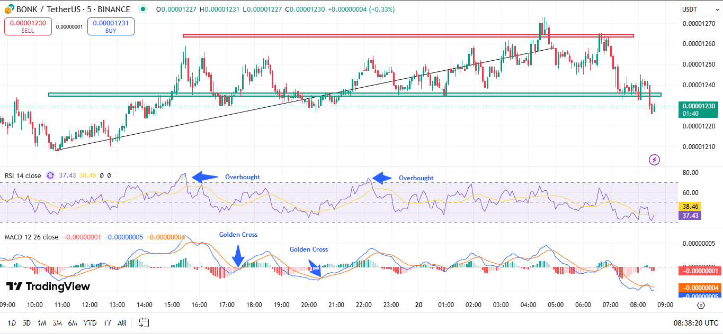723x334 pixels.
Task: Click the purple circular icon beside RSI legend
Action: coord(50,175)
